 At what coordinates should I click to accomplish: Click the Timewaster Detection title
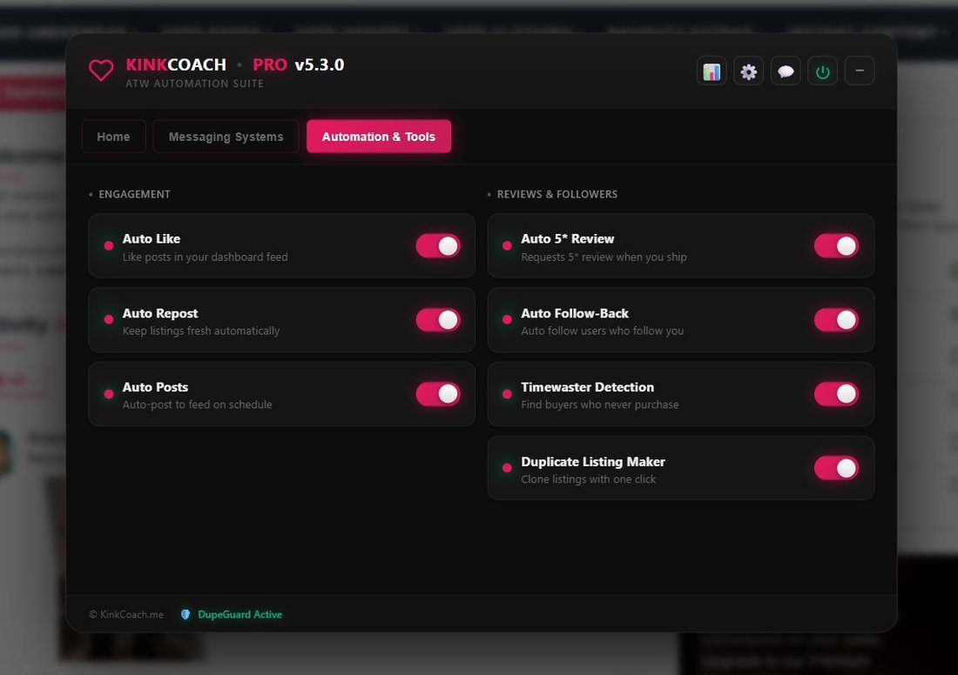[x=588, y=387]
